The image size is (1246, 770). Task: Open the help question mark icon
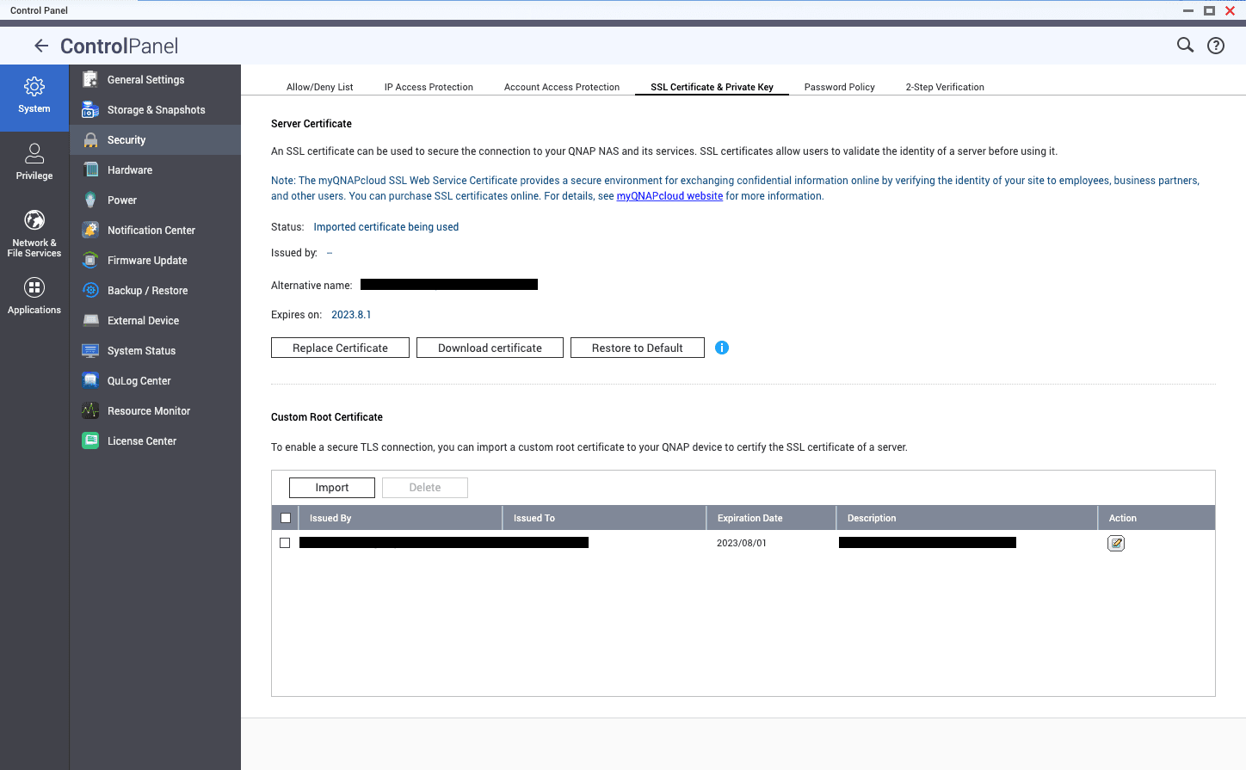(1215, 46)
